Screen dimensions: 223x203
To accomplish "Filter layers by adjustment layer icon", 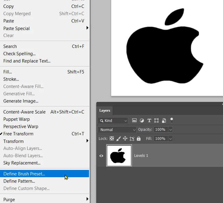I will click(142, 120).
